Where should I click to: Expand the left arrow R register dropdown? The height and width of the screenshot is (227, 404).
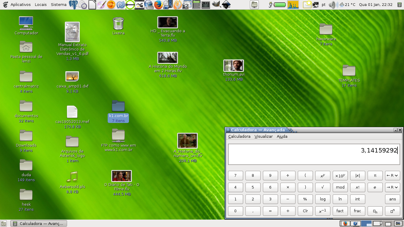pos(392,176)
